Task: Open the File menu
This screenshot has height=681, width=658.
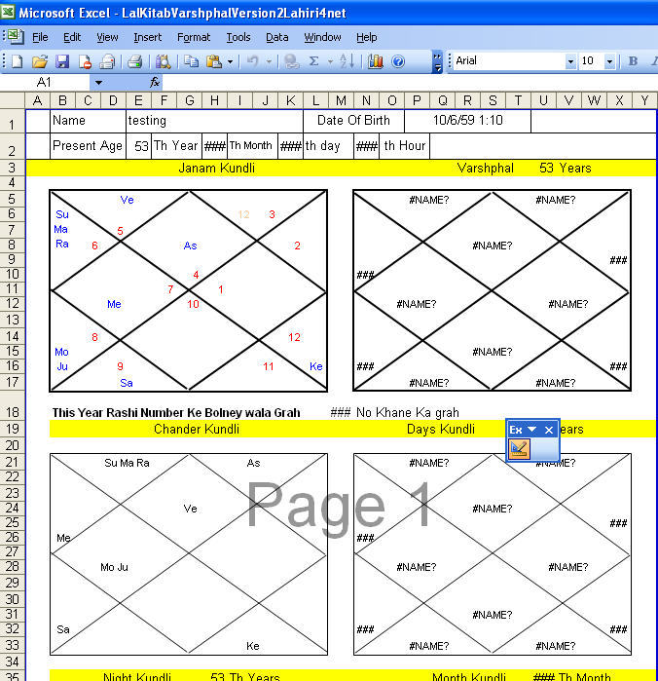Action: 40,37
